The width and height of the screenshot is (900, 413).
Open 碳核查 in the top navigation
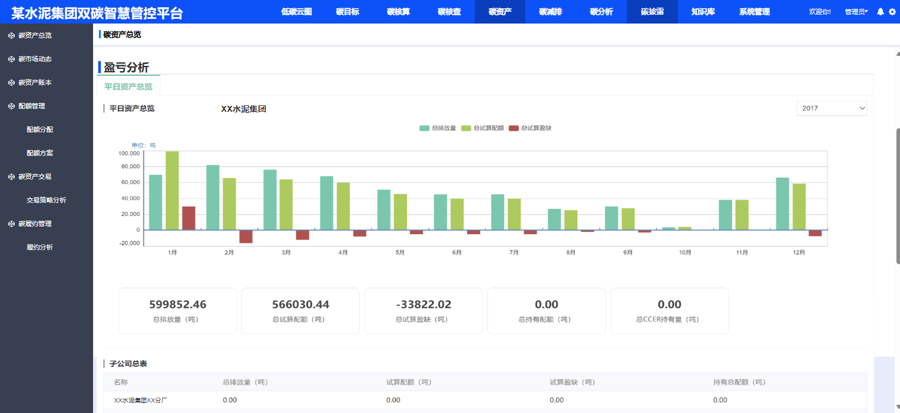pos(449,12)
